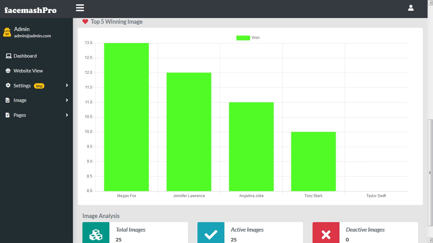Click the Active Images checkmark icon

point(210,234)
